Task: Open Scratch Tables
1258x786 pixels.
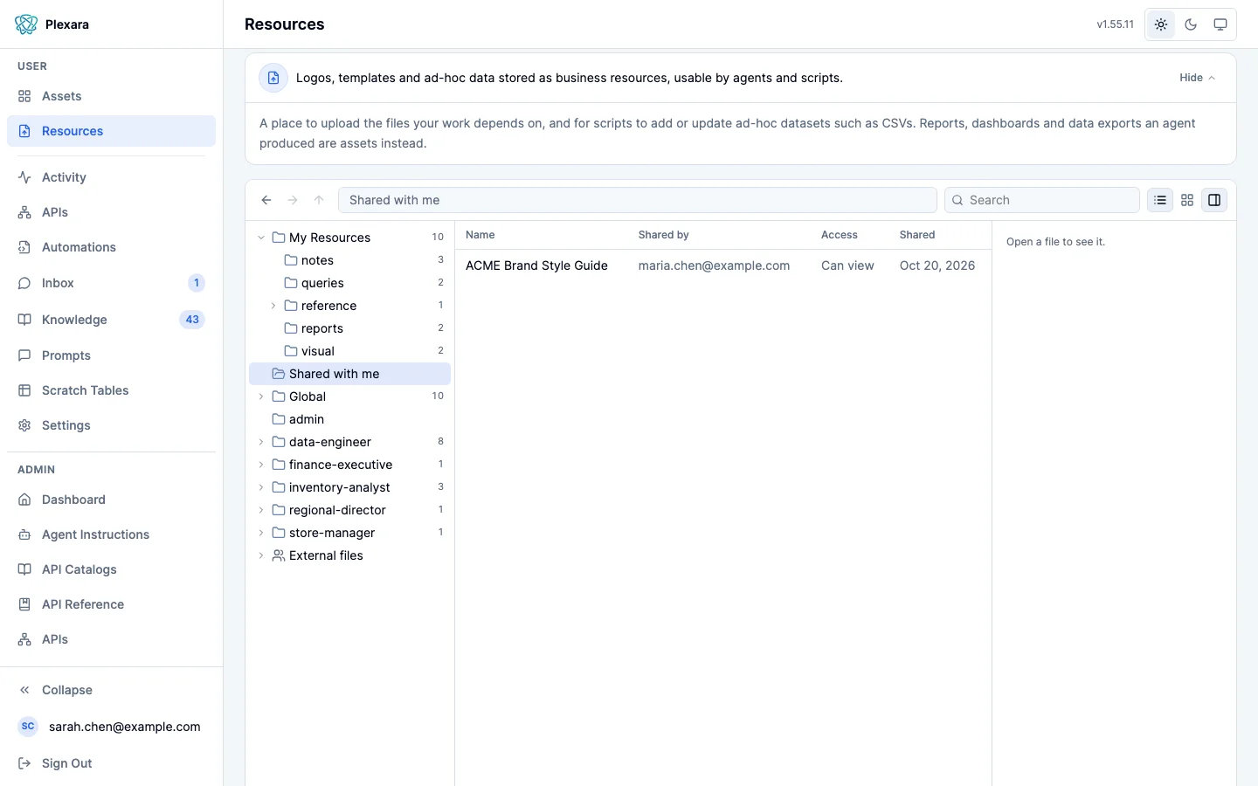Action: coord(111,390)
